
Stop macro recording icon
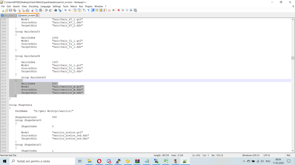[x=123, y=10]
